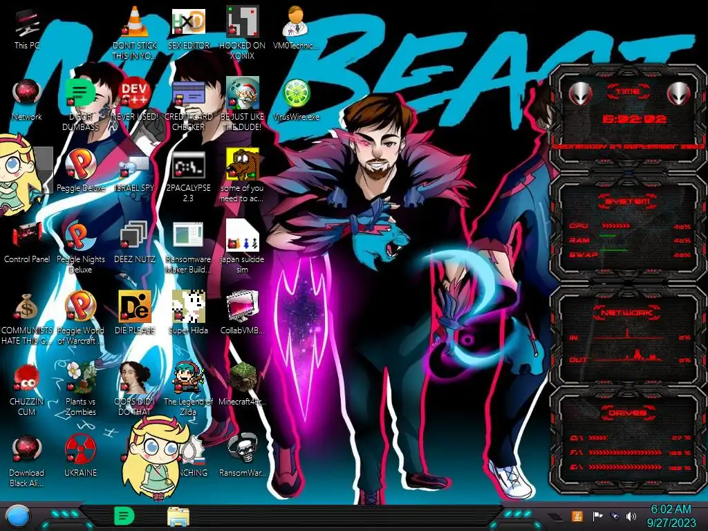Screen dimensions: 708x531
Task: Click the TIME widget header
Action: tap(628, 92)
